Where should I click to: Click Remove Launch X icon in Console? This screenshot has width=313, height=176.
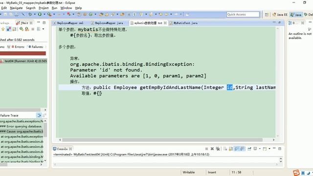(x=212, y=149)
